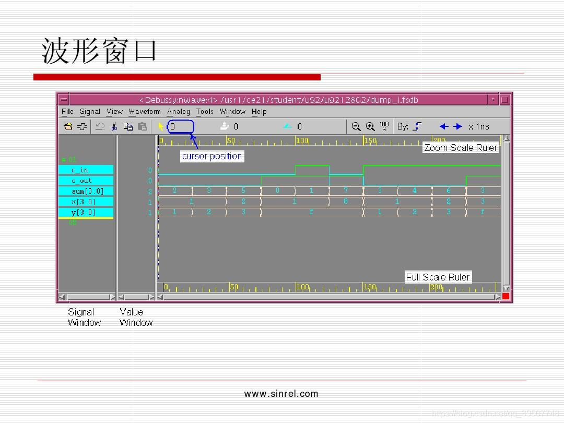This screenshot has width=564, height=423.
Task: Zoom in the waveform
Action: click(370, 126)
